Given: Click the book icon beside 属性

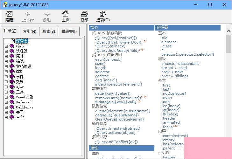Looking at the screenshot, I should click(12, 56).
